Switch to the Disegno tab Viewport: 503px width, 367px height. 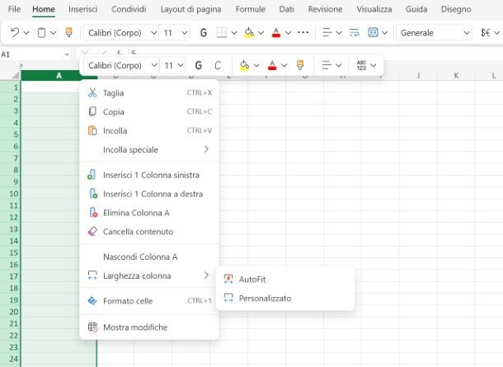click(x=456, y=9)
